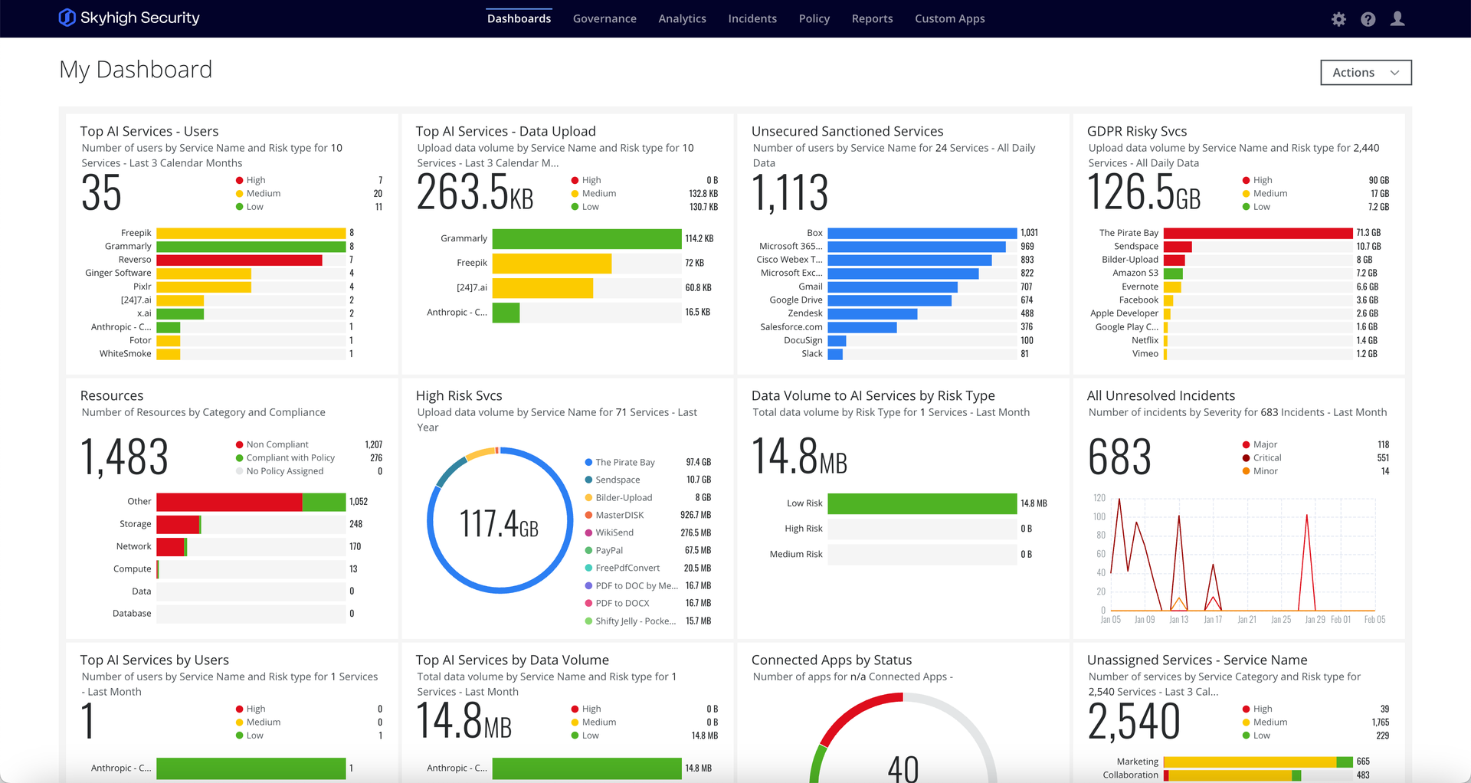Click the Collaboration bar in Unassigned Services

click(x=1232, y=775)
